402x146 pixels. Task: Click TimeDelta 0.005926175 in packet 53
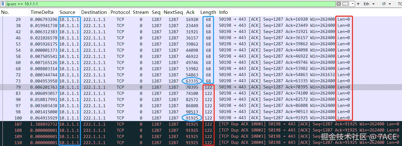click(x=44, y=44)
